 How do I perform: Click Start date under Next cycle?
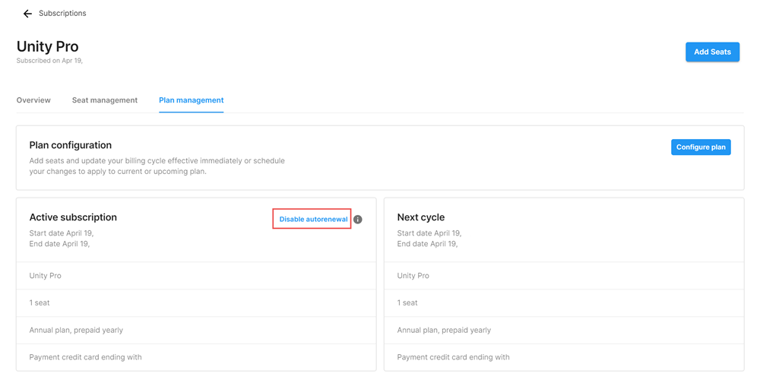tap(429, 233)
